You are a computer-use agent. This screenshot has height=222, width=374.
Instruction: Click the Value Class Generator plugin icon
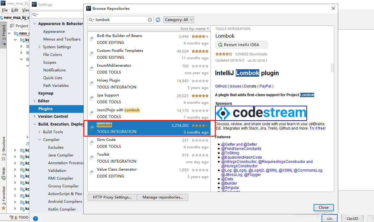(92, 173)
